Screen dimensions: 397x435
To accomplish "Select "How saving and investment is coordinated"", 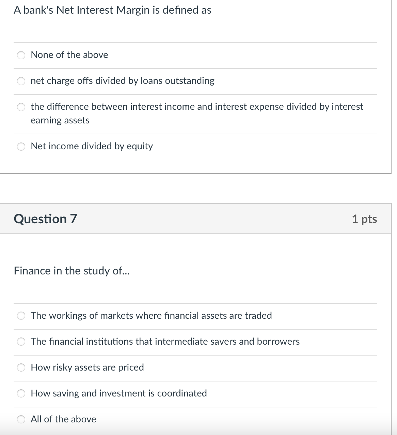I will (21, 394).
